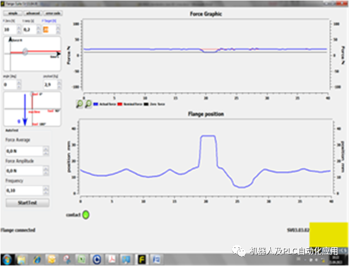This screenshot has width=350, height=267.
Task: Click the angle handle at the top of the tool diagram
Action: tap(32, 94)
